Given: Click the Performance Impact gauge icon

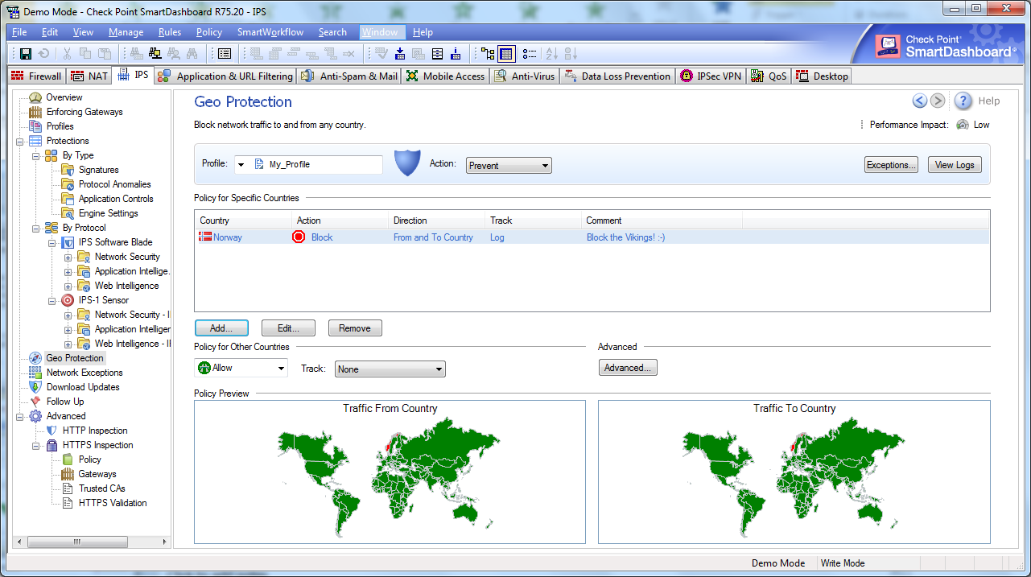Looking at the screenshot, I should 963,125.
